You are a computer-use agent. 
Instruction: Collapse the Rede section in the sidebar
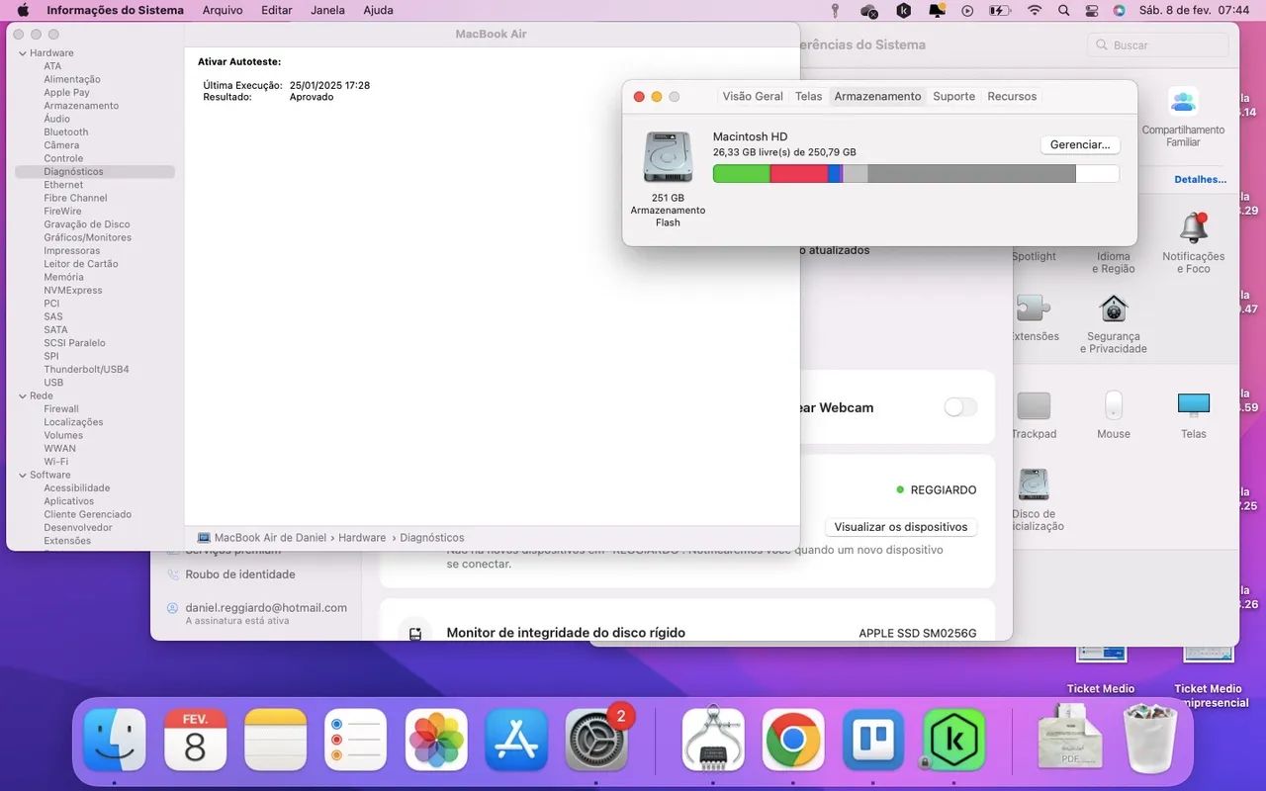pos(23,395)
